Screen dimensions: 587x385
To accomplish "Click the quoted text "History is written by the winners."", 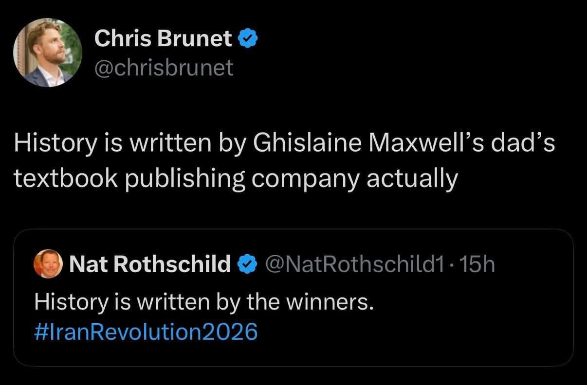I will coord(203,303).
